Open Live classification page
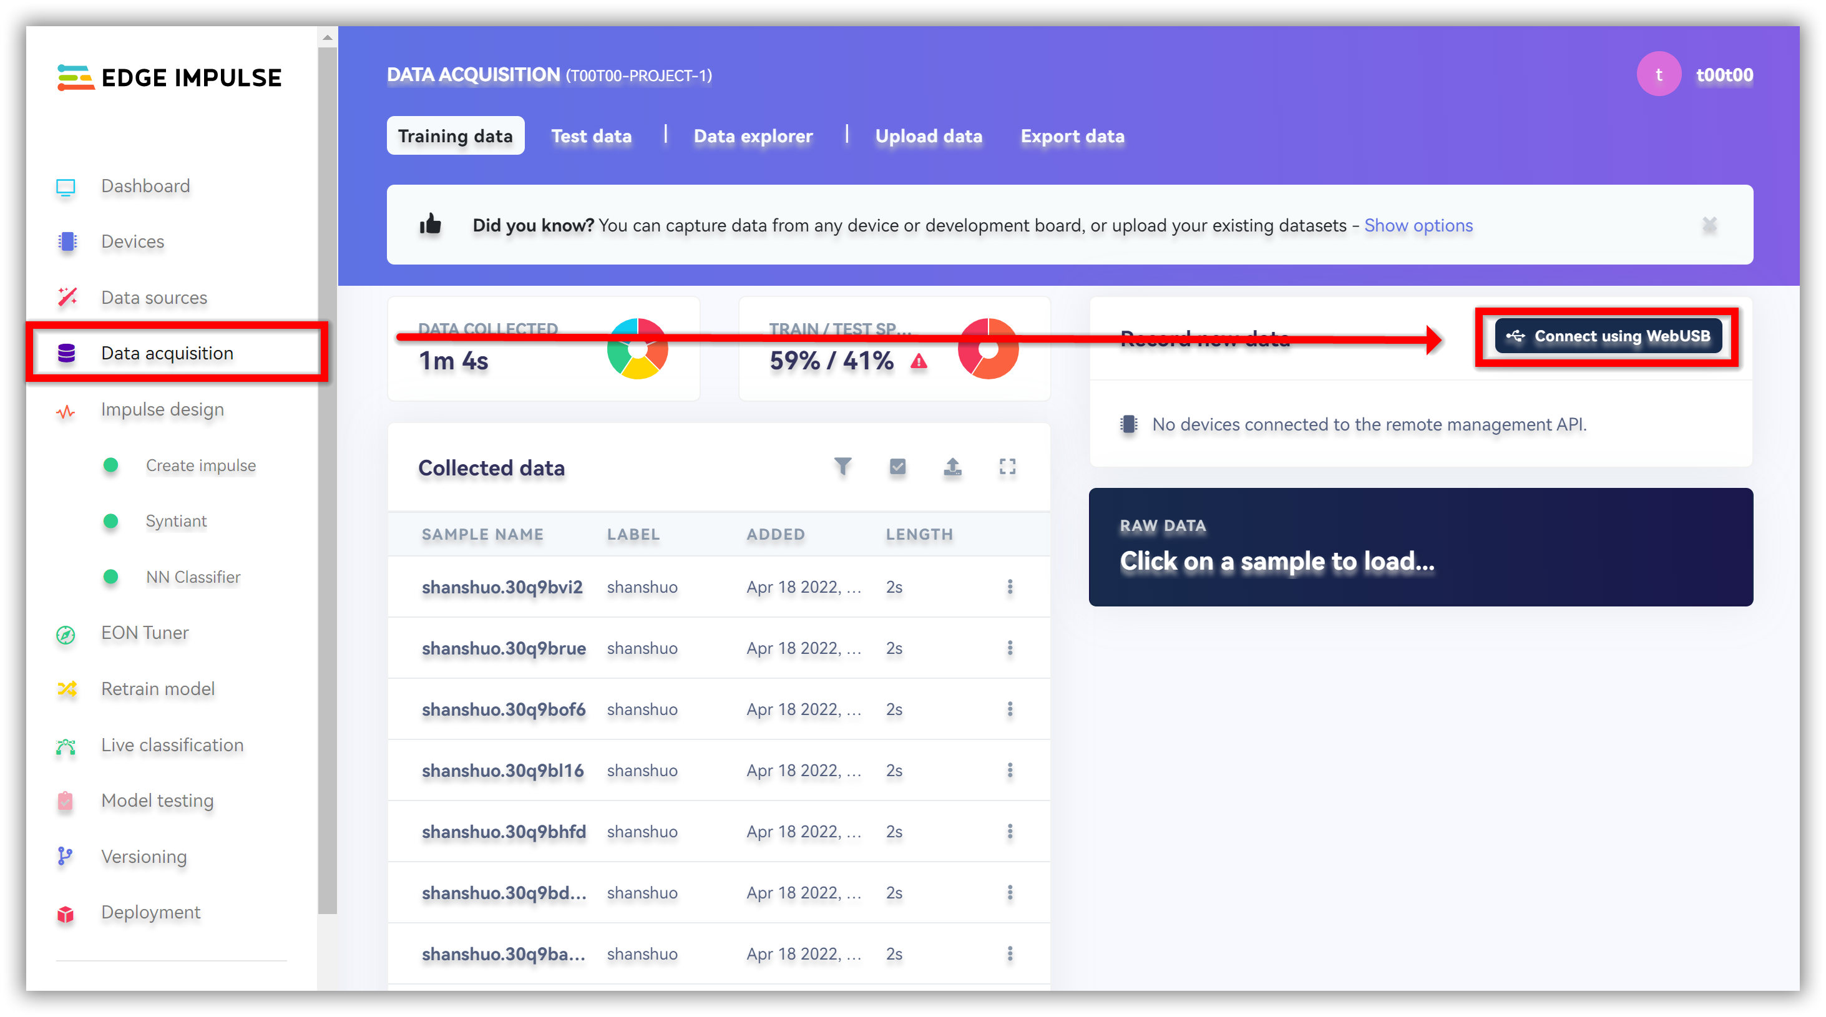This screenshot has height=1017, width=1826. click(x=172, y=745)
